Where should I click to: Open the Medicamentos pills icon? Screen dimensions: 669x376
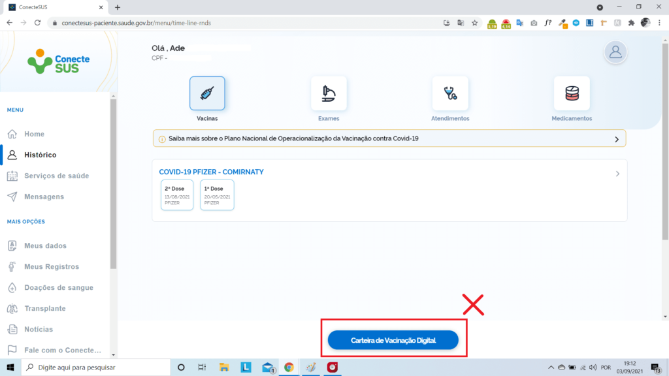572,93
